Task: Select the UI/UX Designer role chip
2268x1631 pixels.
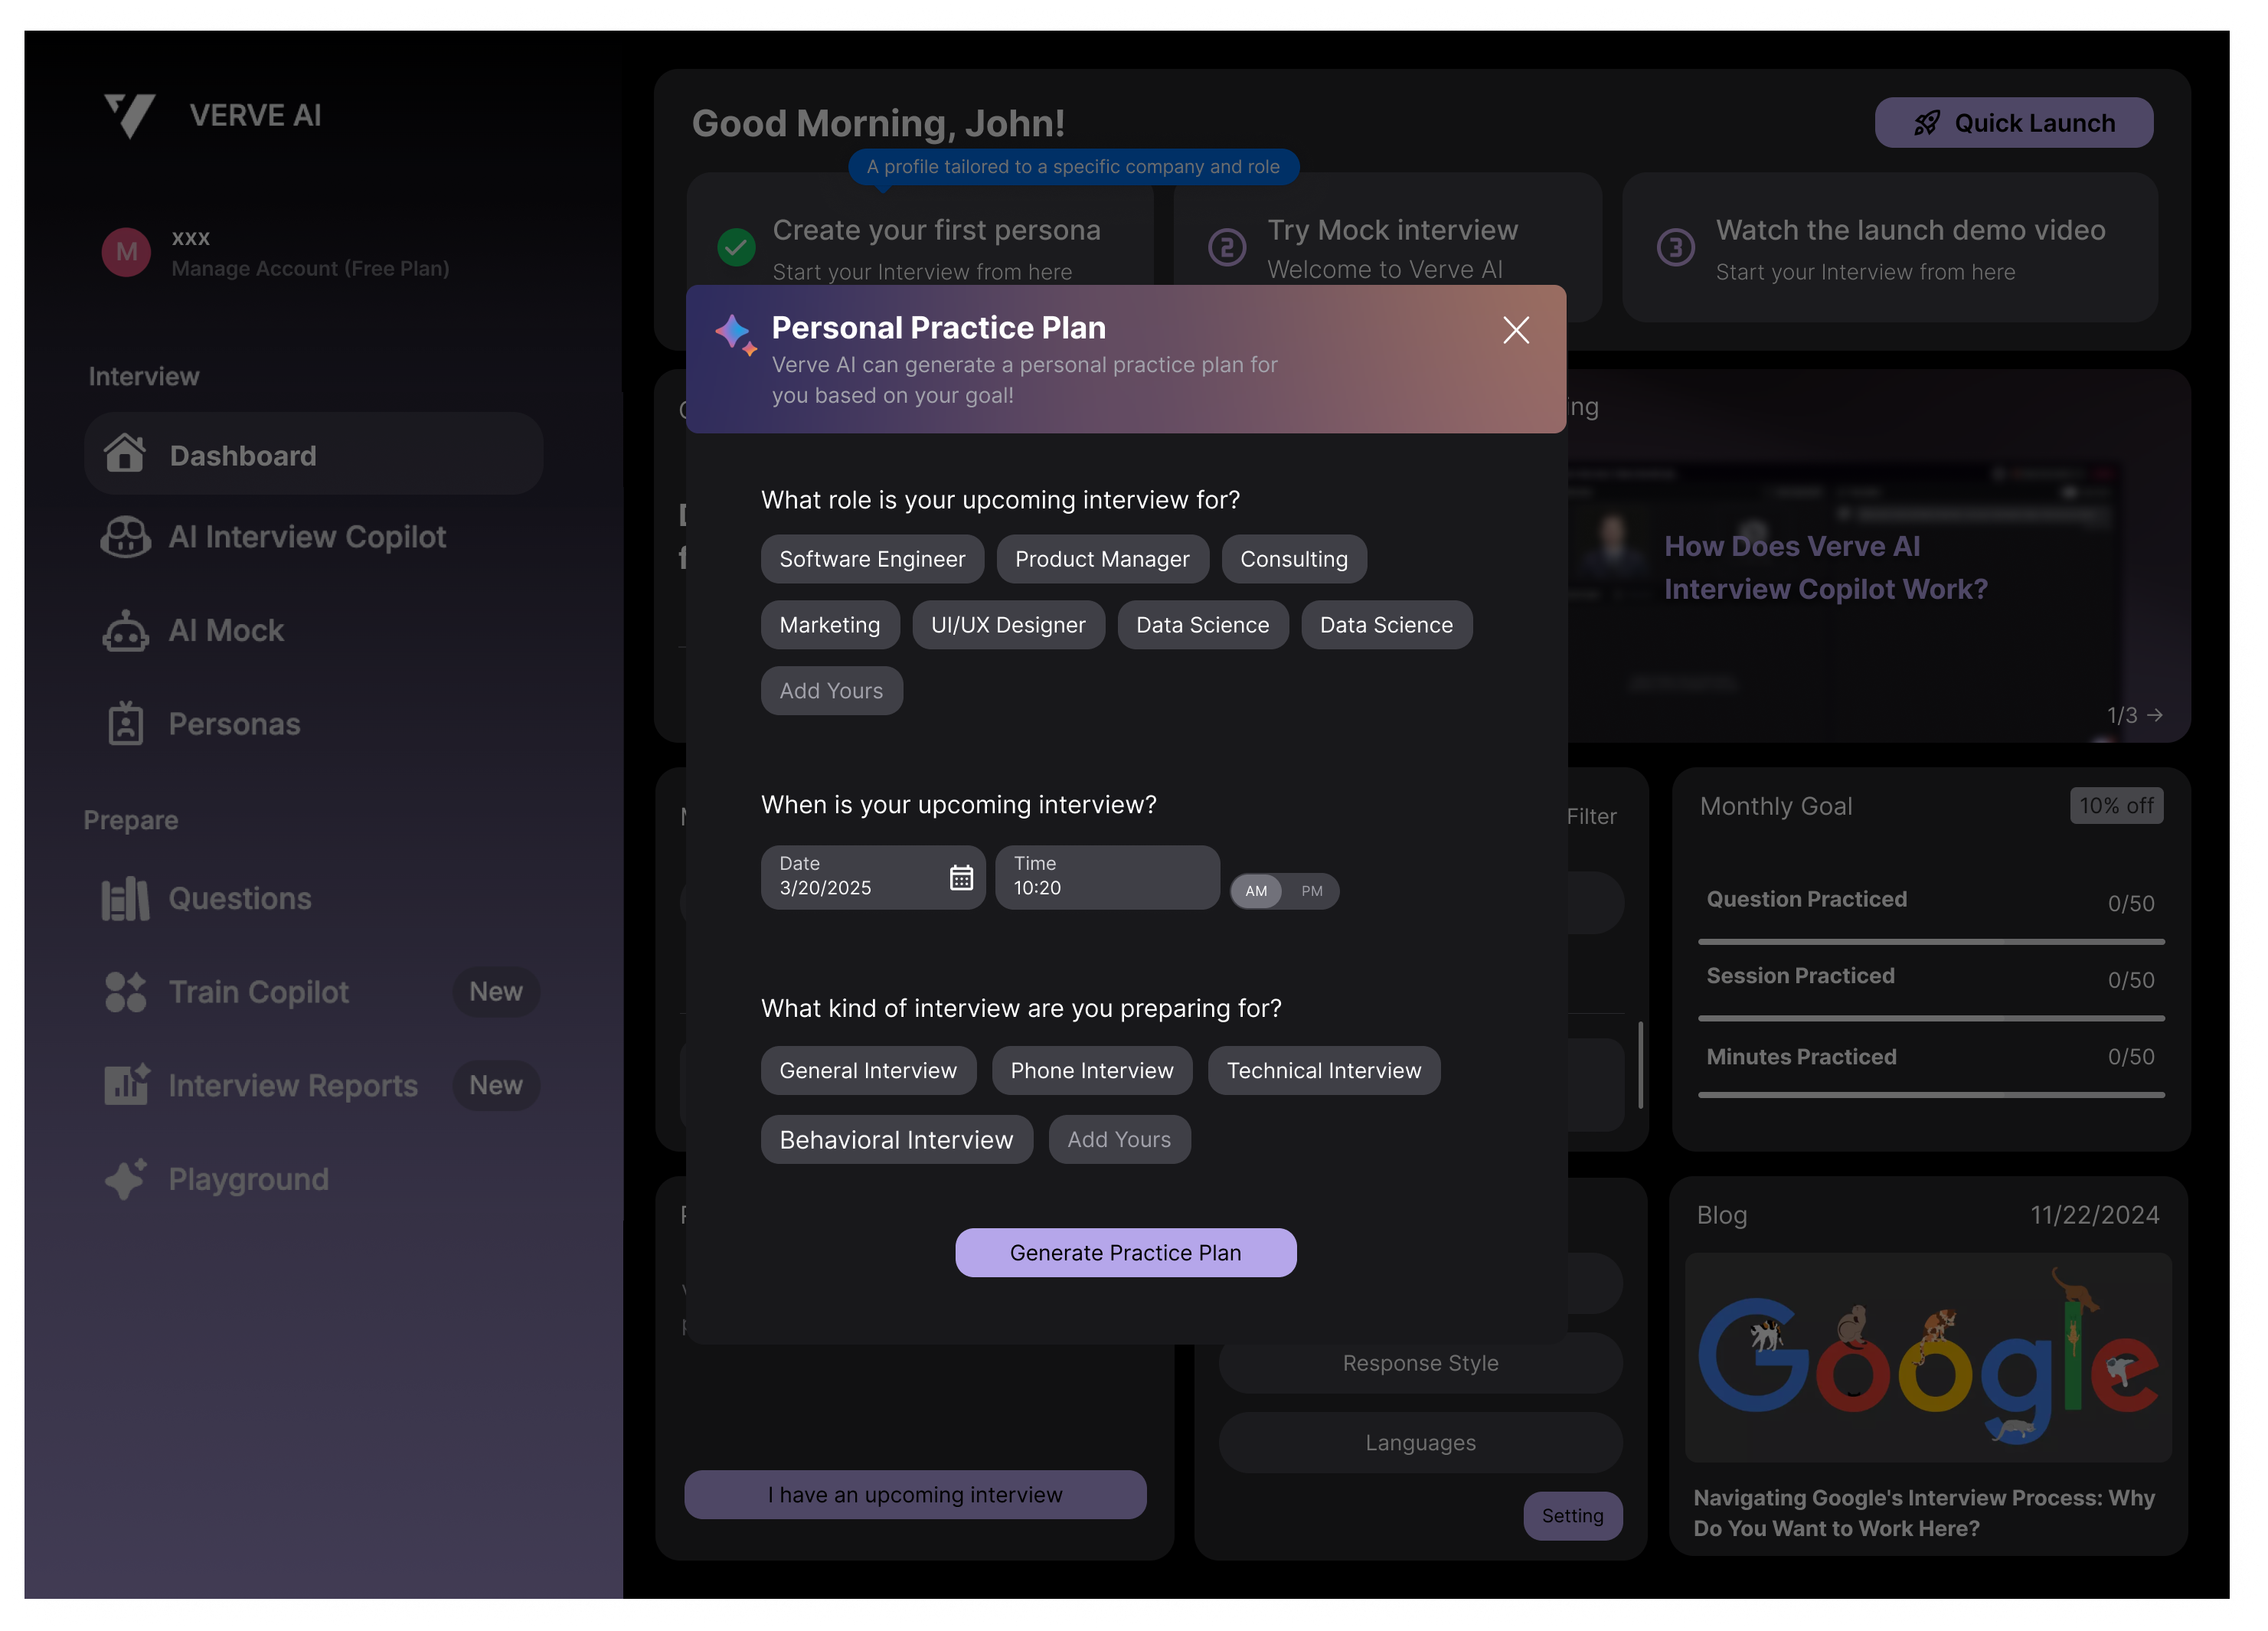Action: point(1008,626)
